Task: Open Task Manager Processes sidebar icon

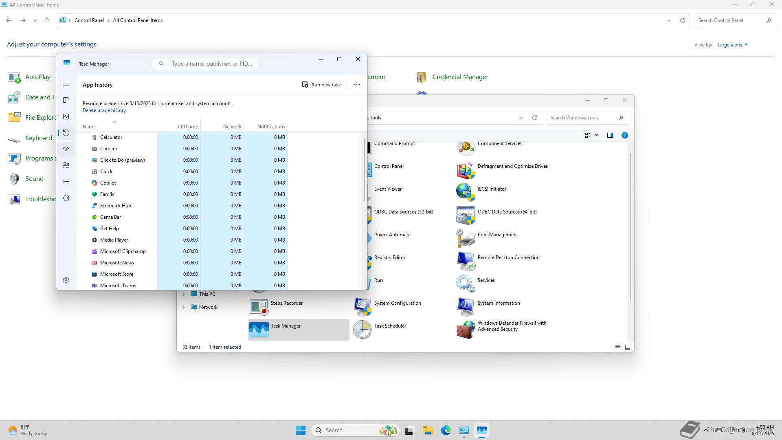Action: [66, 100]
